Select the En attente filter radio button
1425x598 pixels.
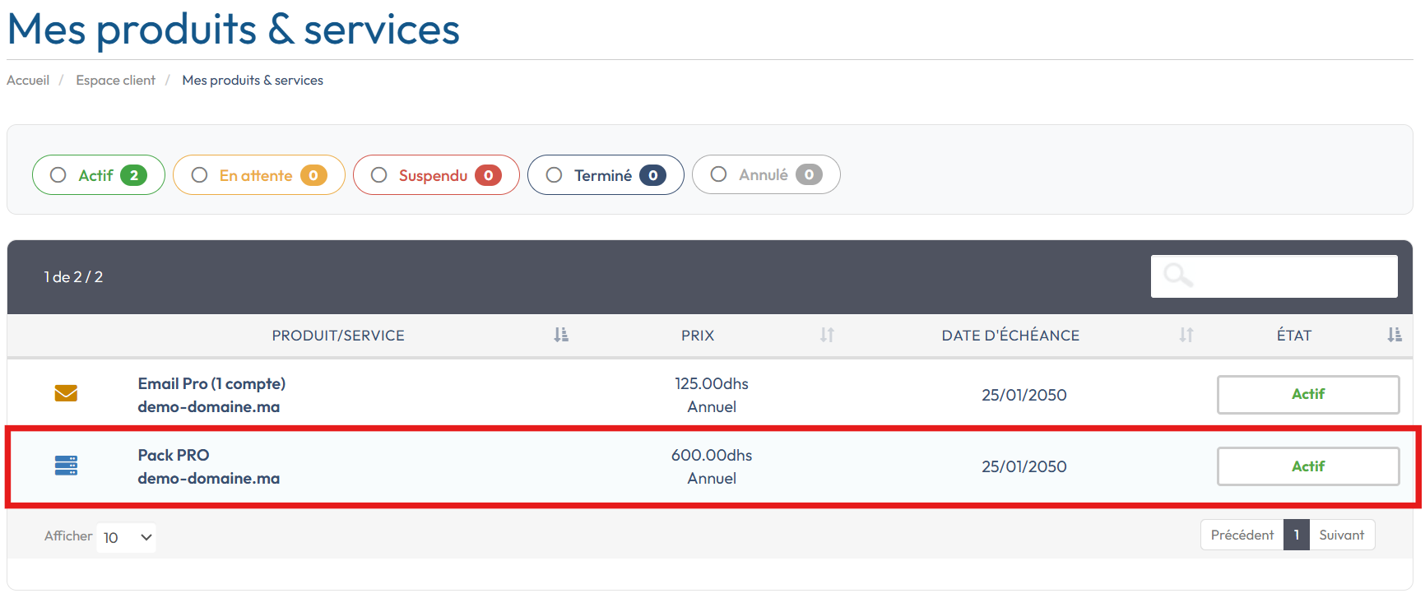(199, 175)
